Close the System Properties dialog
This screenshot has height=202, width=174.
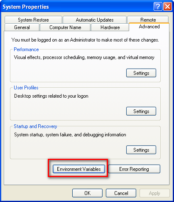(167, 7)
